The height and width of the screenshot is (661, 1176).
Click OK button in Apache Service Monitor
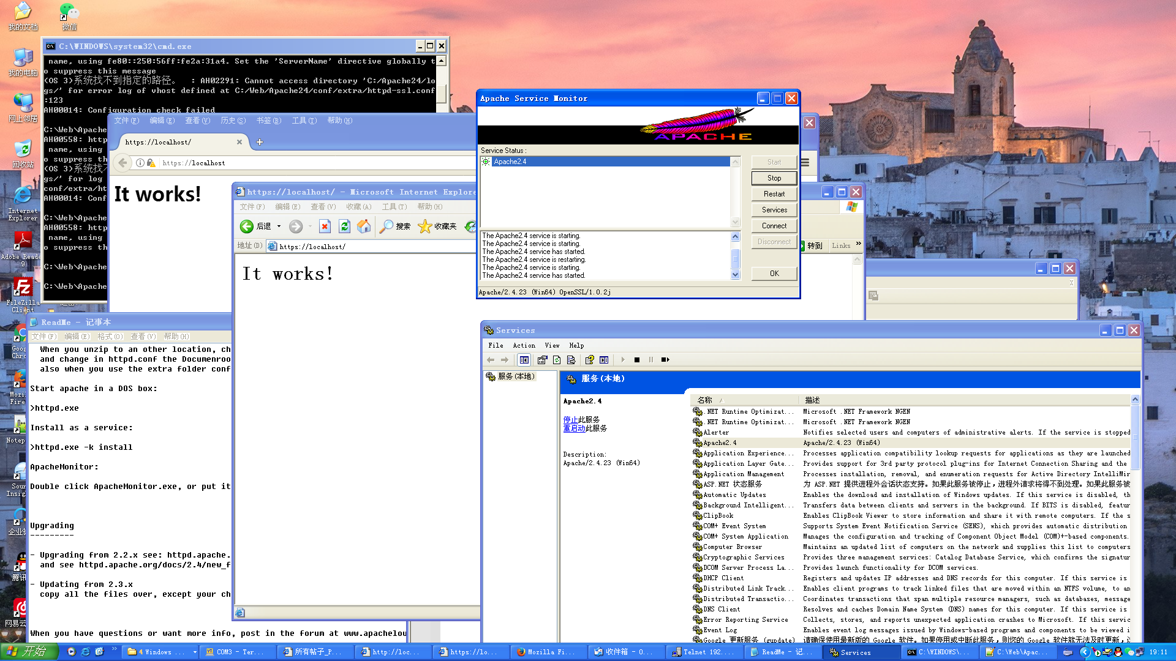774,274
